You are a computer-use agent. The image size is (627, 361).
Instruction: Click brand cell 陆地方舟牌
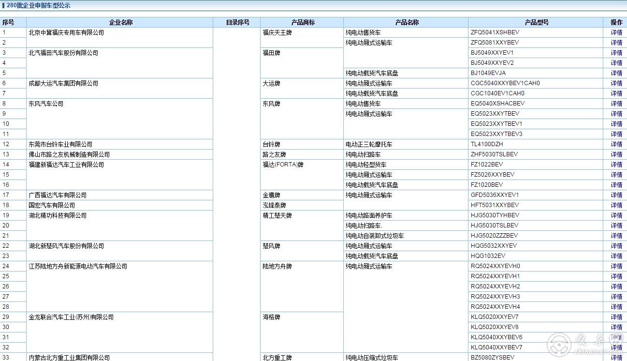coord(277,267)
